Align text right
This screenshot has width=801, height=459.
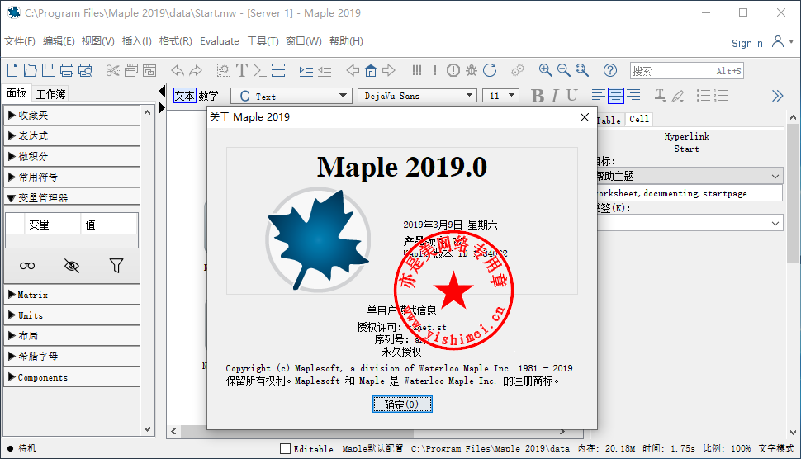(x=633, y=95)
